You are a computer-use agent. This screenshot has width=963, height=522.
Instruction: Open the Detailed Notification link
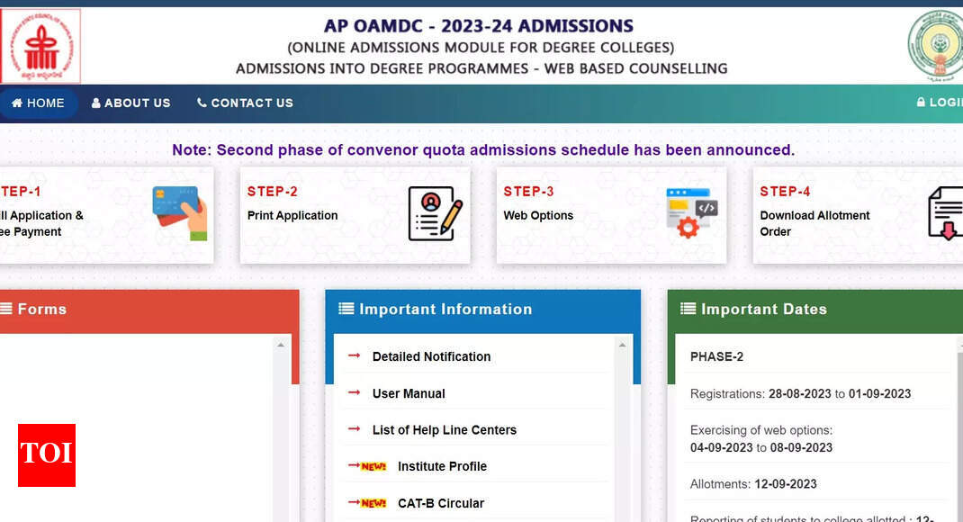click(x=431, y=356)
